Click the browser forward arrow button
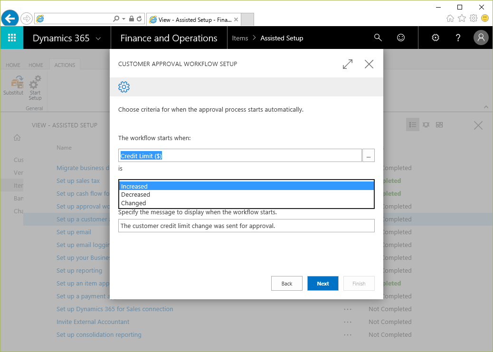 pos(27,19)
